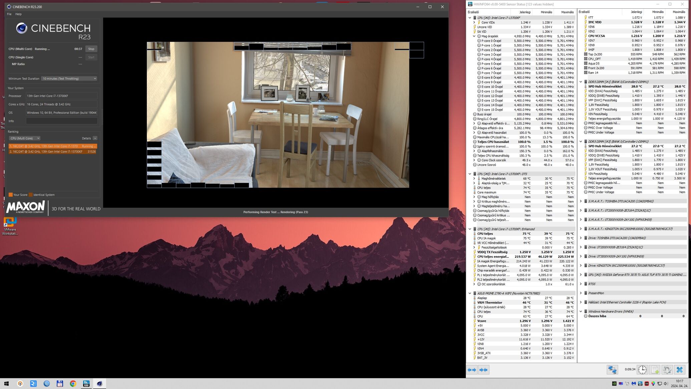Viewport: 691px width, 389px height.
Task: Open the WinBox app on the taskbar
Action: tap(47, 384)
